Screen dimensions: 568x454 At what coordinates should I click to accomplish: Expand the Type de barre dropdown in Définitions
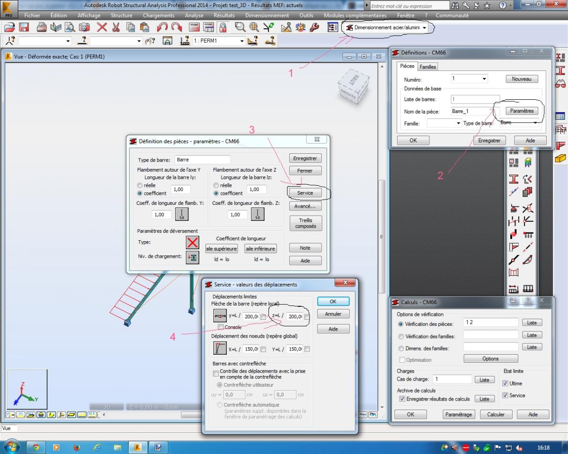[x=535, y=123]
